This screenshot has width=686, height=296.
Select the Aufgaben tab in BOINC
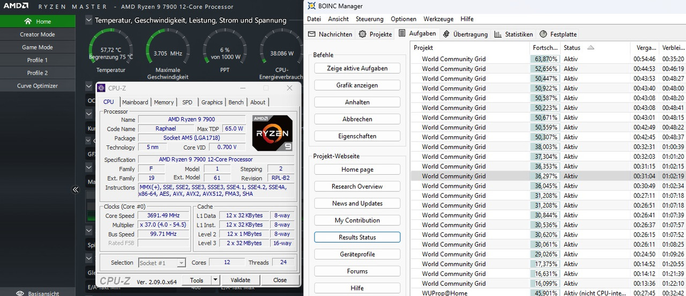point(417,33)
